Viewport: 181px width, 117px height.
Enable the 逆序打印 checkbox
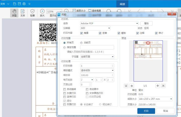click(65, 97)
